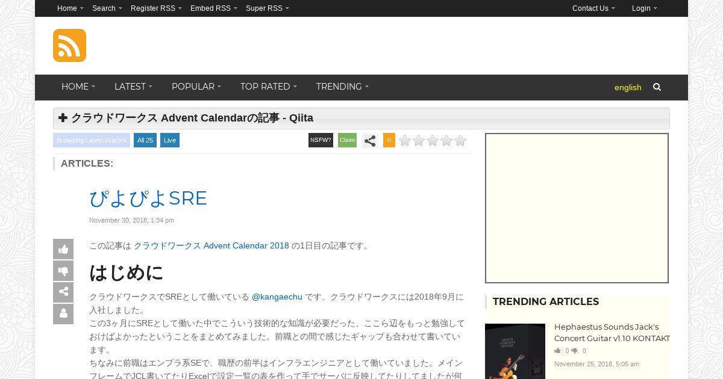Click the All 25 button

coord(145,140)
